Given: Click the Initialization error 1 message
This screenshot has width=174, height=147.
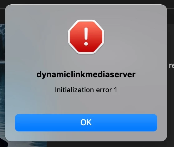Looking at the screenshot, I should [x=86, y=90].
